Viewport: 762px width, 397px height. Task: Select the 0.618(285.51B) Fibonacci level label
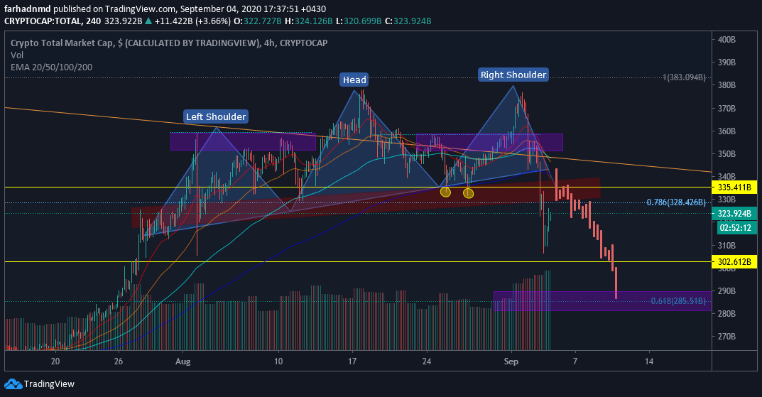678,301
